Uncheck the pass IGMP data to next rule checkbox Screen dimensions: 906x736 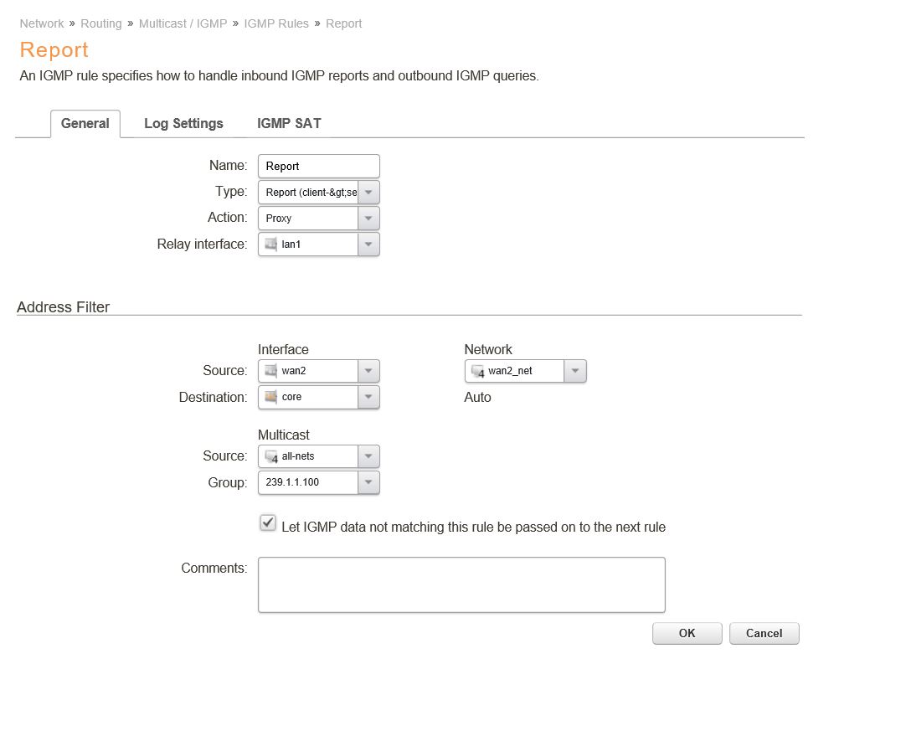coord(268,523)
